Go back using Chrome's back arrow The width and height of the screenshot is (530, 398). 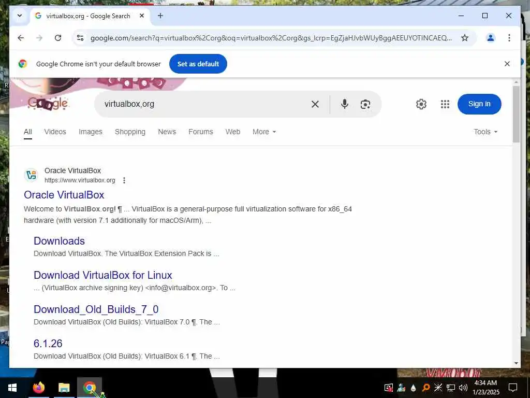pyautogui.click(x=21, y=38)
